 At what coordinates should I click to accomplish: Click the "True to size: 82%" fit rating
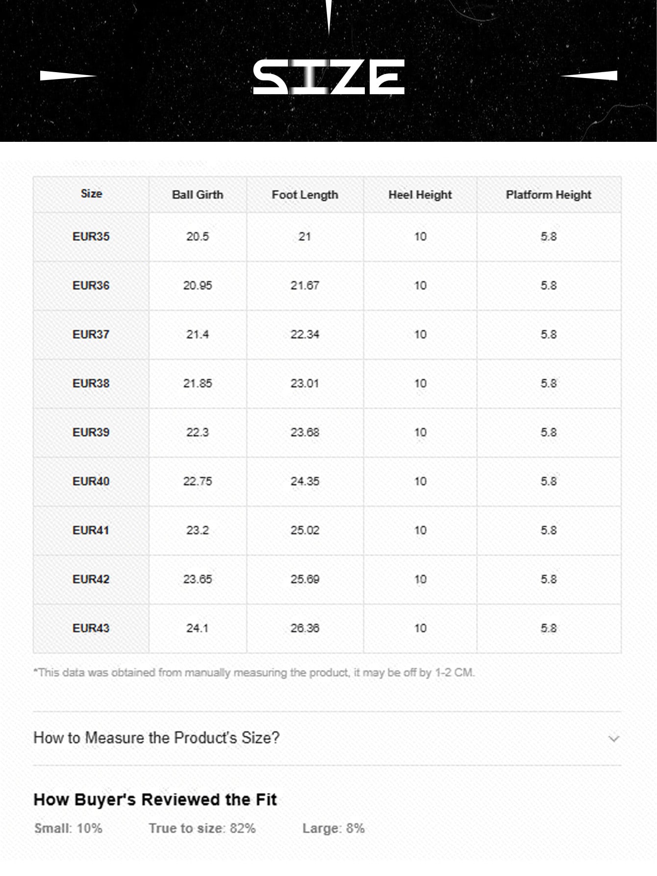pyautogui.click(x=202, y=828)
